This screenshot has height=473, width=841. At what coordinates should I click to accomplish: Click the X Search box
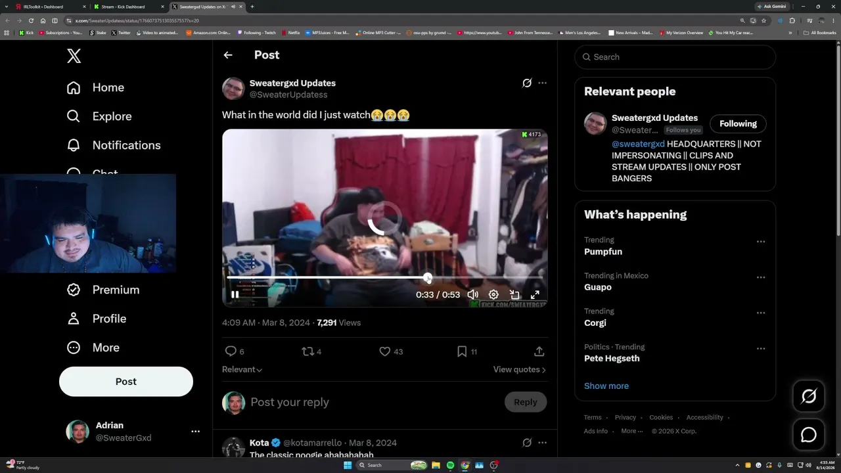tap(675, 57)
